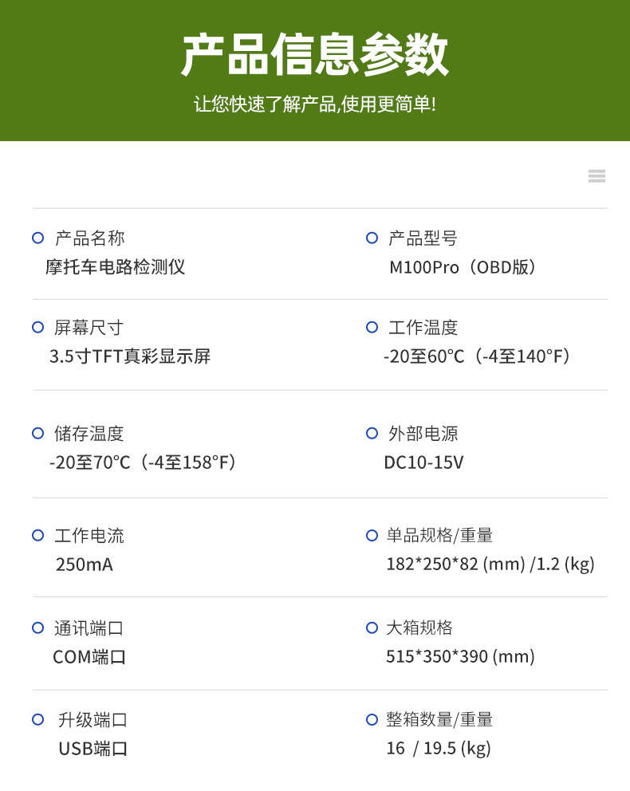Click the circle bullet next to 屏幕尺寸

[37, 327]
